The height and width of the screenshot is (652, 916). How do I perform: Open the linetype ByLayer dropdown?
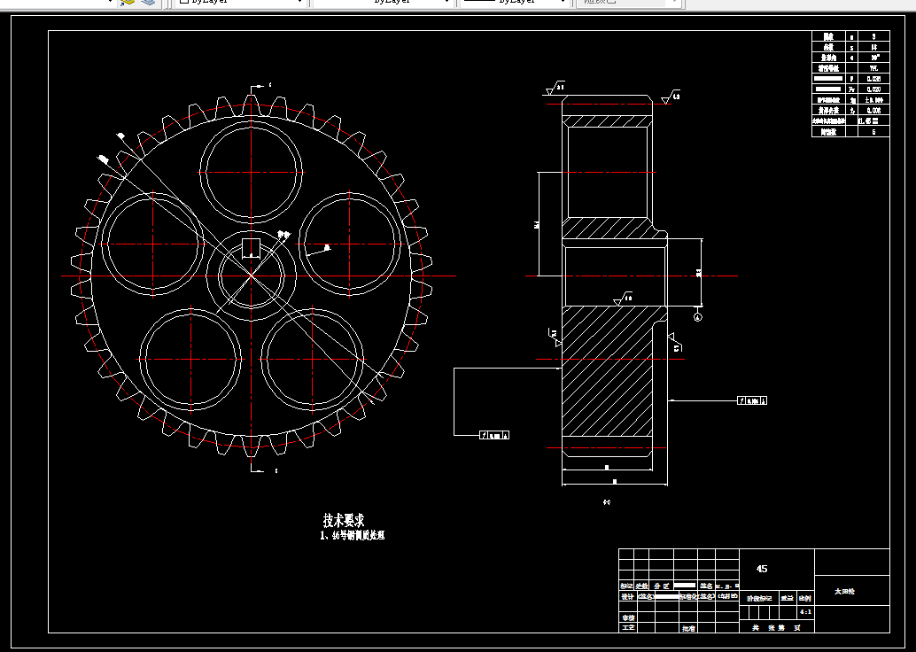[384, 3]
